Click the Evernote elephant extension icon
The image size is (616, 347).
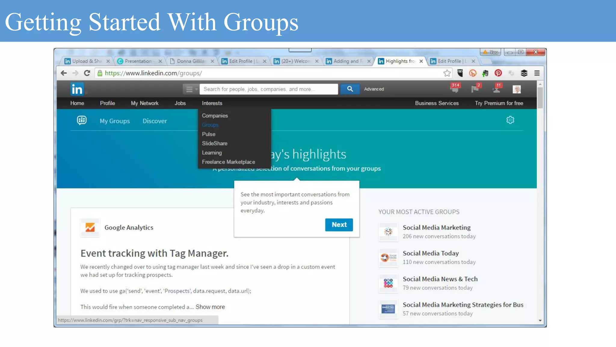[x=485, y=73]
